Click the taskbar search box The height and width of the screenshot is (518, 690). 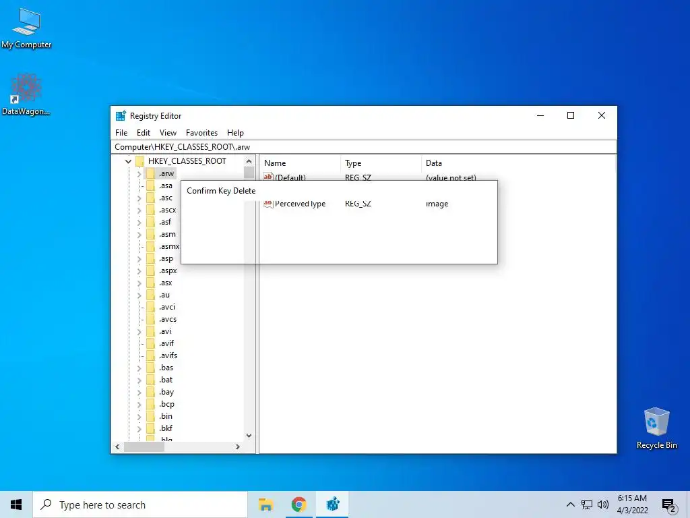coord(140,505)
